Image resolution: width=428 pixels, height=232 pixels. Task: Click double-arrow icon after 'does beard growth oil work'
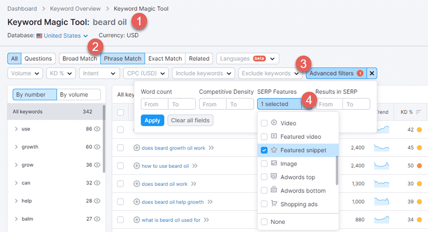tap(211, 148)
